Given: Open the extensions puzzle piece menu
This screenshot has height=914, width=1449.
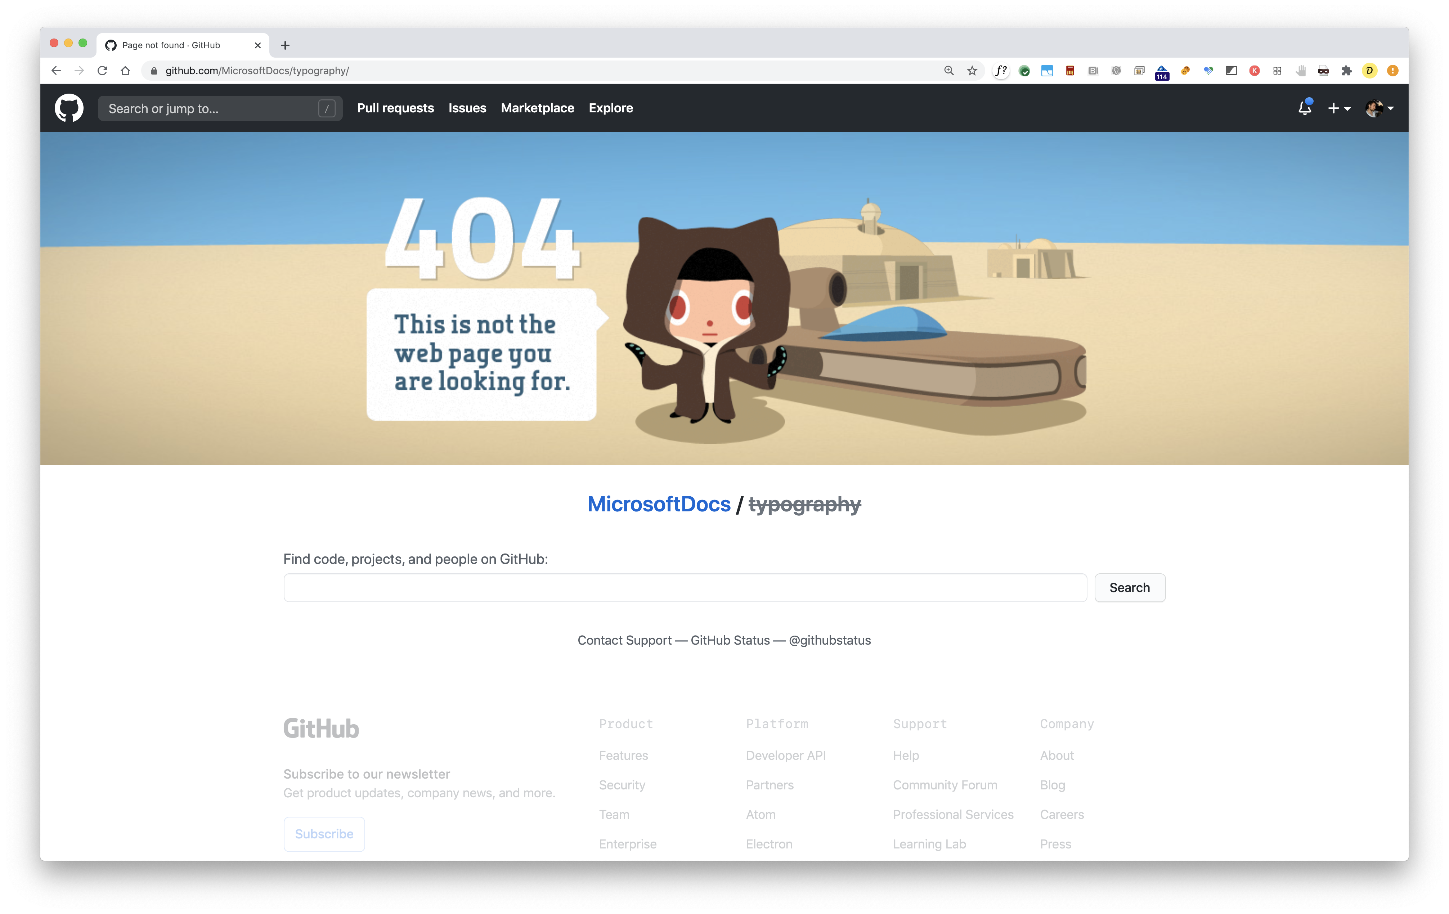Looking at the screenshot, I should [1347, 71].
